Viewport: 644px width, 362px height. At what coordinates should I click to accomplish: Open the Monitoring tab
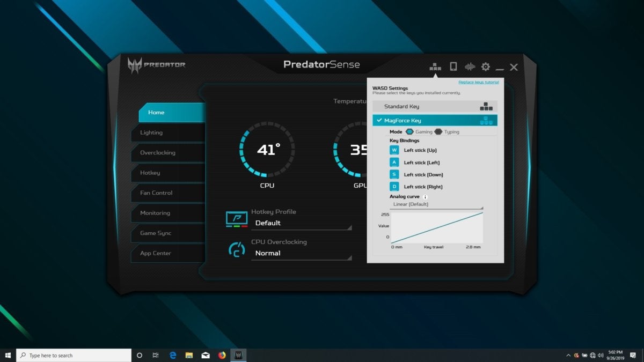pyautogui.click(x=168, y=213)
